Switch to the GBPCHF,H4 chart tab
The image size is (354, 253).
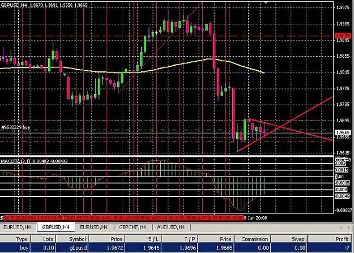(133, 228)
